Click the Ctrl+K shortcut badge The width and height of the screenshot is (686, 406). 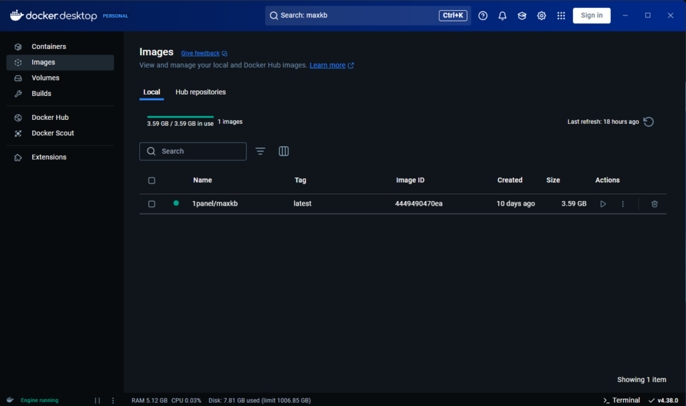coord(453,15)
